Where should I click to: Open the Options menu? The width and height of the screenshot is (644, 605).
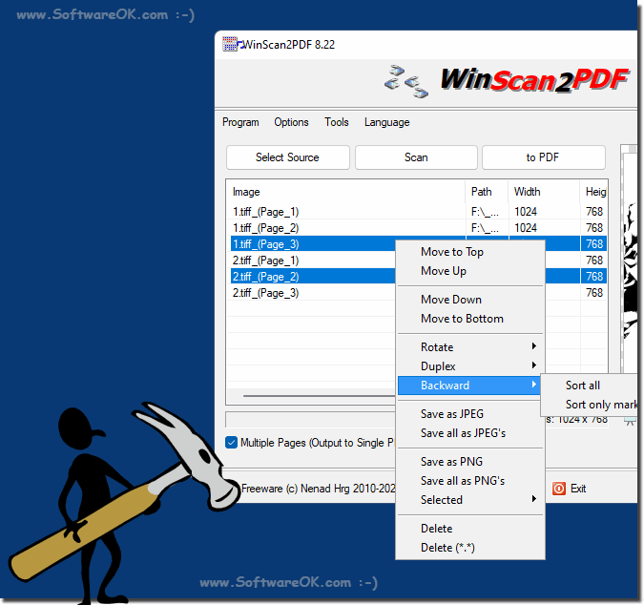(x=291, y=122)
